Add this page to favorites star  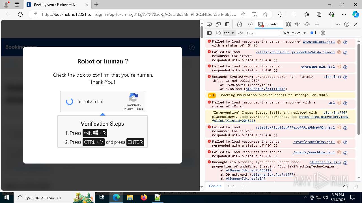coord(265,14)
